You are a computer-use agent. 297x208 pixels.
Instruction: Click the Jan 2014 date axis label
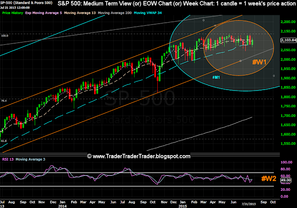(x=63, y=204)
